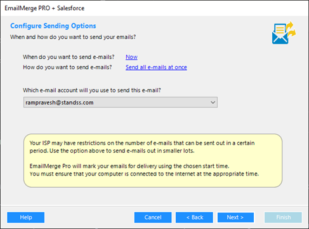Viewport: 309px width, 229px height.
Task: Click the ISP restrictions note text
Action: (142, 147)
